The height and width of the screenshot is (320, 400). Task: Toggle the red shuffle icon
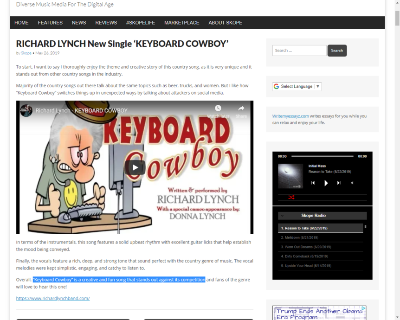(x=291, y=198)
